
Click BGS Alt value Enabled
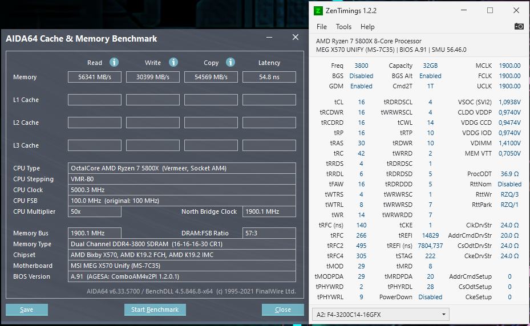(430, 76)
